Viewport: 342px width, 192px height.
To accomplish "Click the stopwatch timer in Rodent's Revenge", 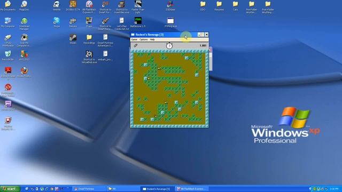I will (x=169, y=45).
